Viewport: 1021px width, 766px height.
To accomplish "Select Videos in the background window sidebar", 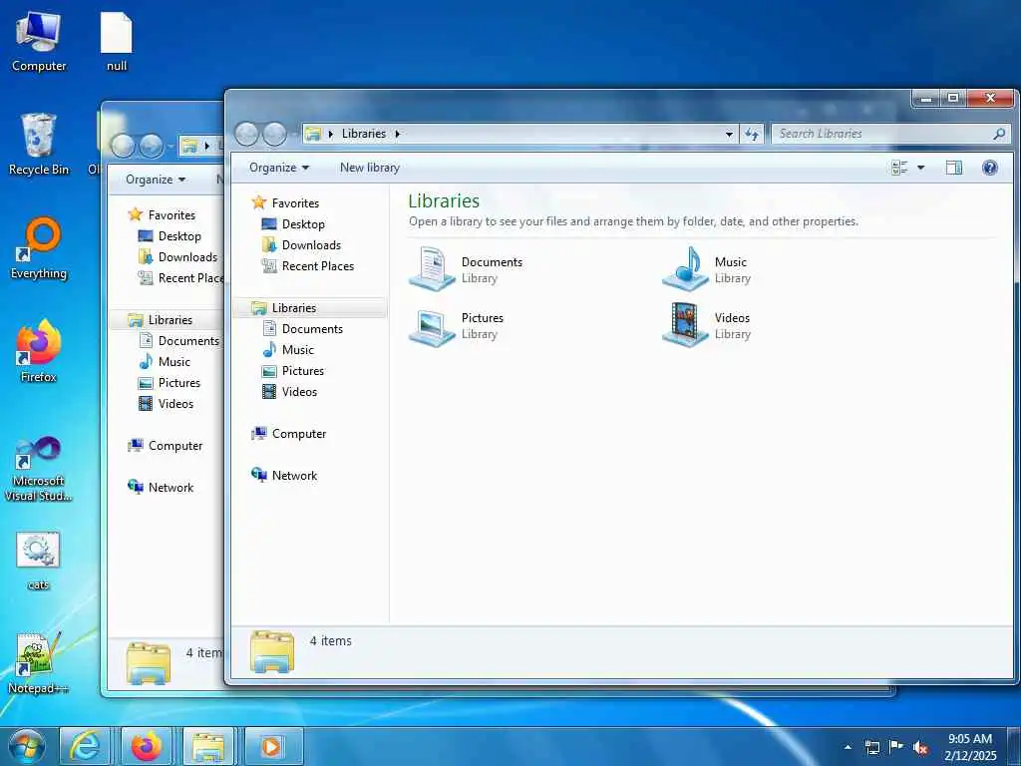I will coord(167,404).
